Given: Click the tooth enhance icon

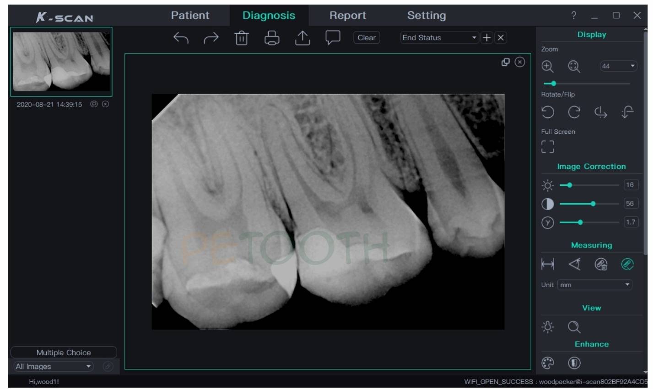Looking at the screenshot, I should pos(574,363).
